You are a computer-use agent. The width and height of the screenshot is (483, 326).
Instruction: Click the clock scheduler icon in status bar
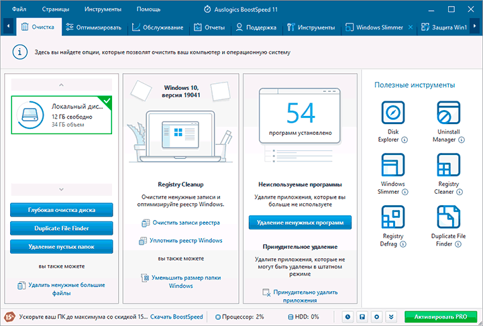pos(347,317)
